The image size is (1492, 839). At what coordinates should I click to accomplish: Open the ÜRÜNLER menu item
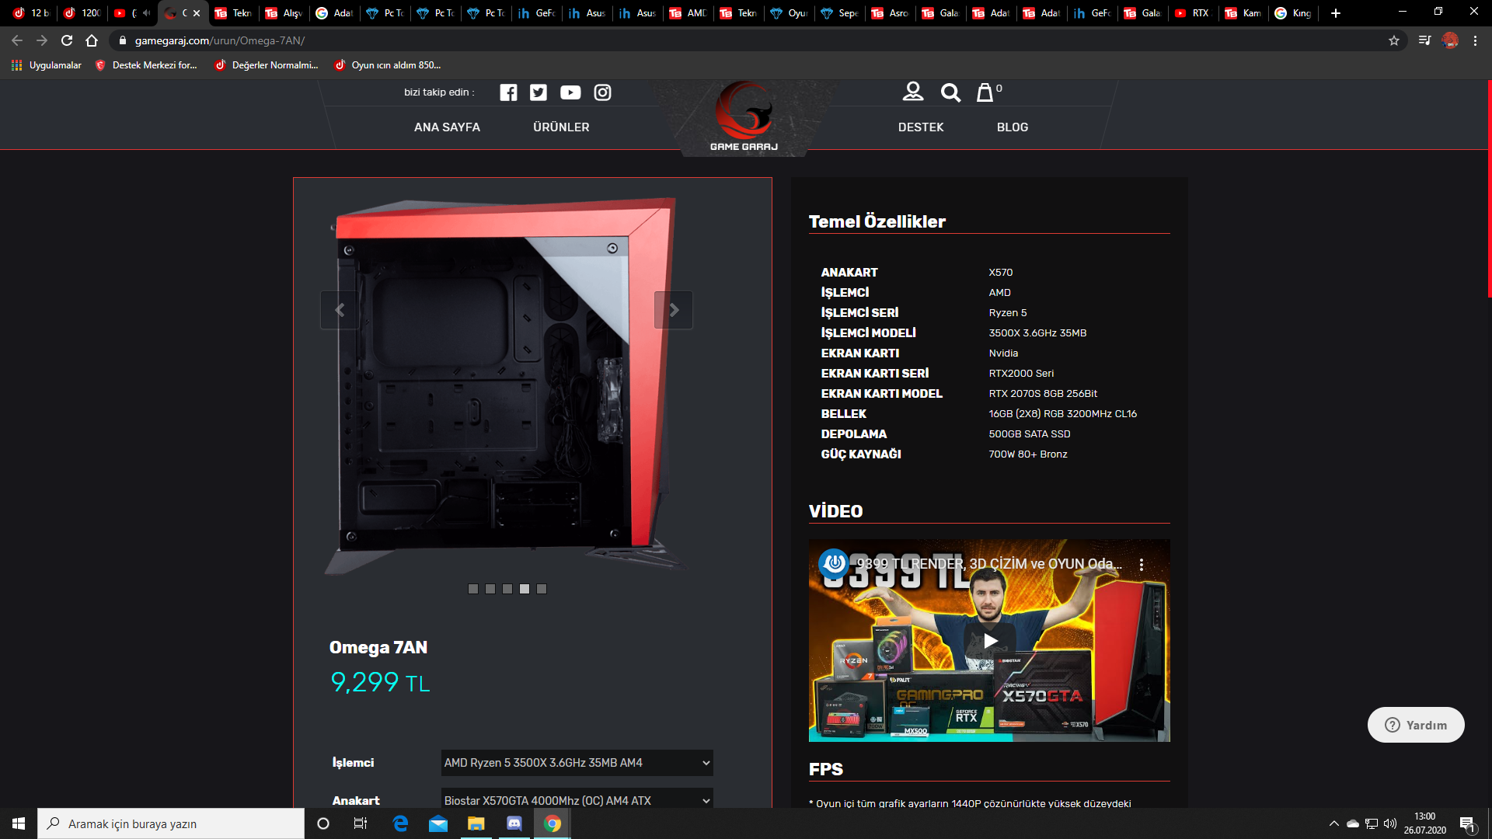[x=561, y=127]
